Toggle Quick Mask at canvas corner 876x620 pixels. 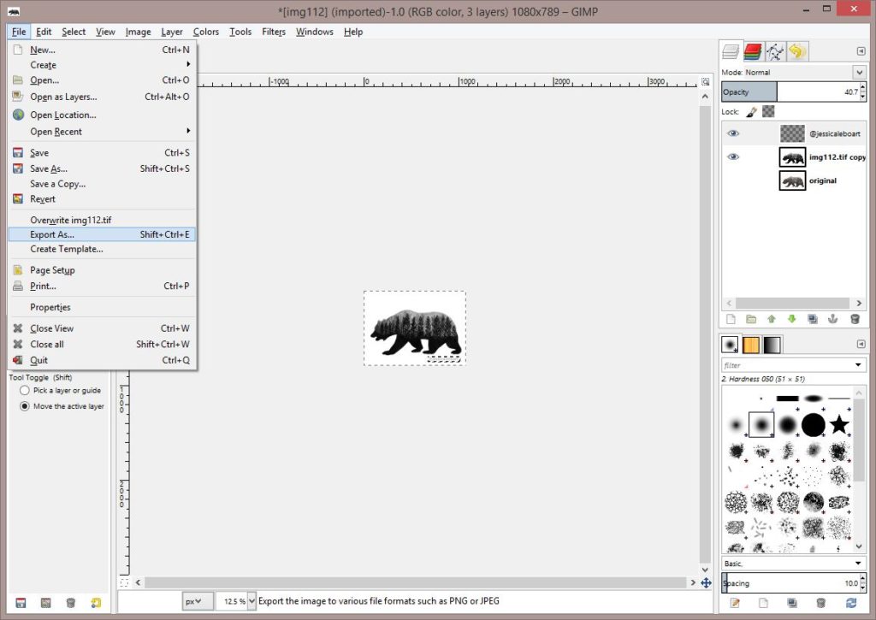click(124, 582)
